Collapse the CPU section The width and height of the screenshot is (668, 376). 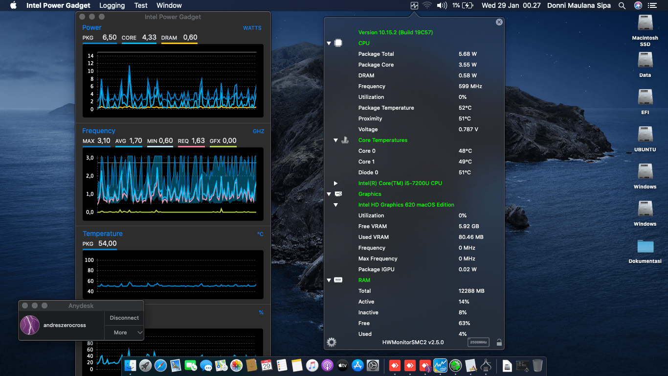[x=329, y=43]
